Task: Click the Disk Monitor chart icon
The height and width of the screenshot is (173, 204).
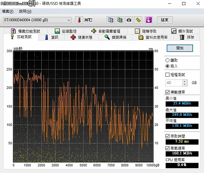Action: point(57,31)
